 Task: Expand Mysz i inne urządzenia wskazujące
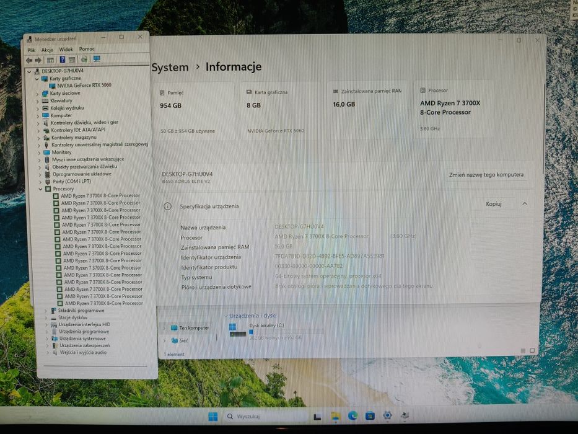coord(40,160)
